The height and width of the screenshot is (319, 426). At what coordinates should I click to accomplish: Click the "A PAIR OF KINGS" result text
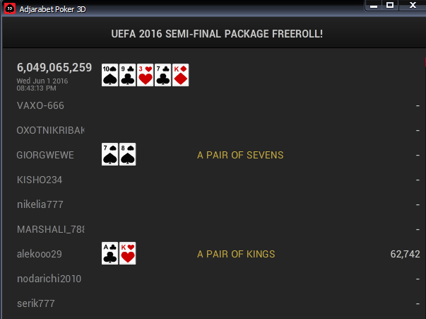236,254
